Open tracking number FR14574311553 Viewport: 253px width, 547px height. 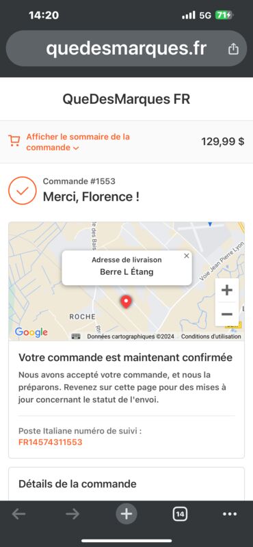click(x=50, y=442)
